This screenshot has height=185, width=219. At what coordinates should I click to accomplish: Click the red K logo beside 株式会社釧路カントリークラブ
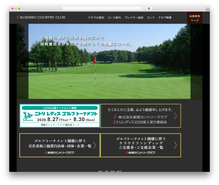pos(115,117)
